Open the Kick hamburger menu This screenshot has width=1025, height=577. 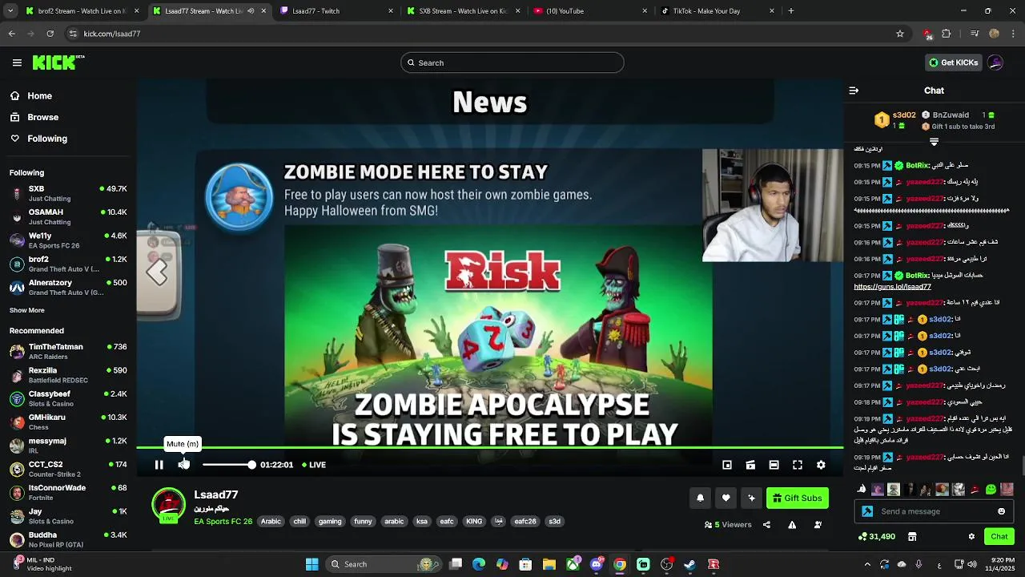(x=17, y=63)
